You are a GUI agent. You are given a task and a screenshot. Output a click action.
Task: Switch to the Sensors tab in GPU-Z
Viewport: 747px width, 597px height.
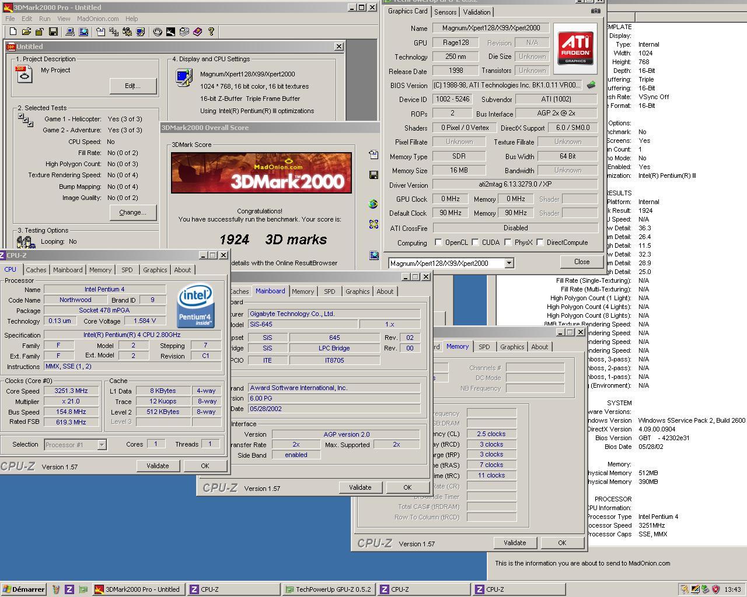(x=445, y=12)
